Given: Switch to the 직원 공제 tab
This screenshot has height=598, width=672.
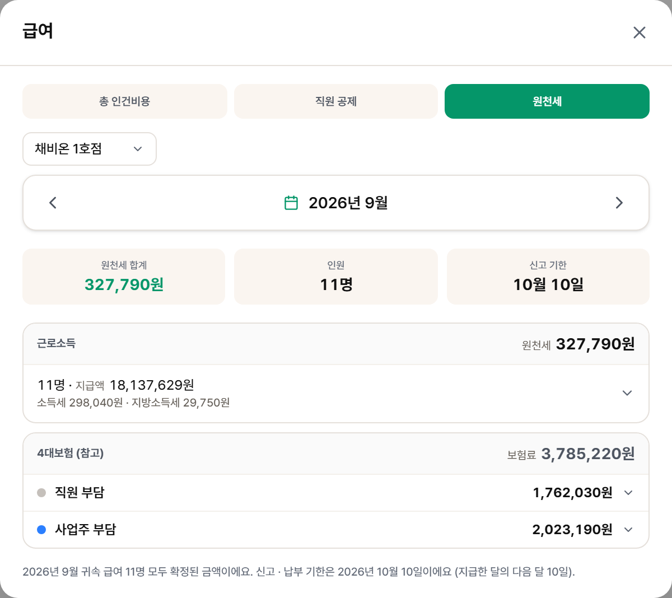Looking at the screenshot, I should (x=336, y=101).
